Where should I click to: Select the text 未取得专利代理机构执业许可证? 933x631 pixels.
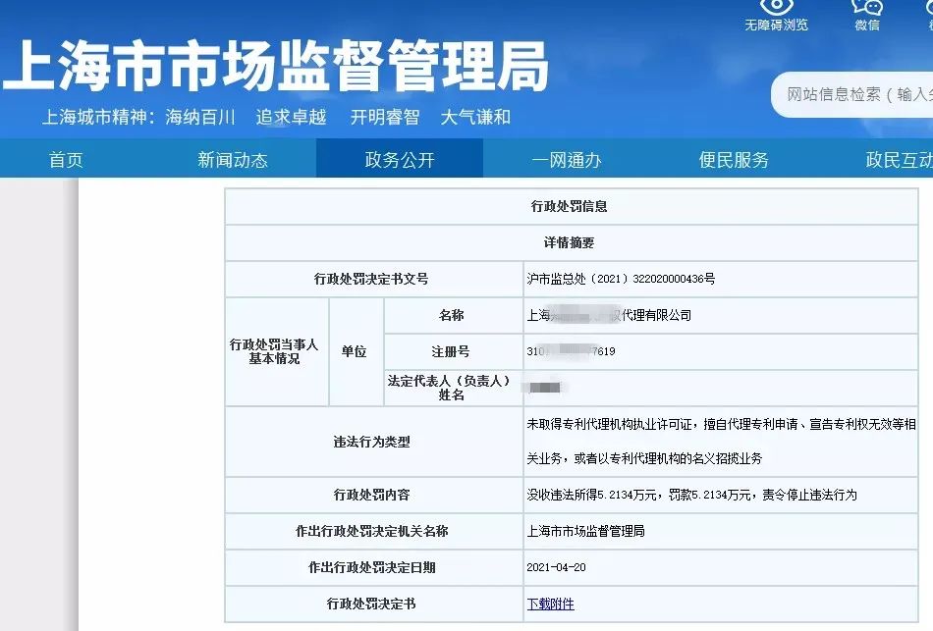tap(609, 424)
